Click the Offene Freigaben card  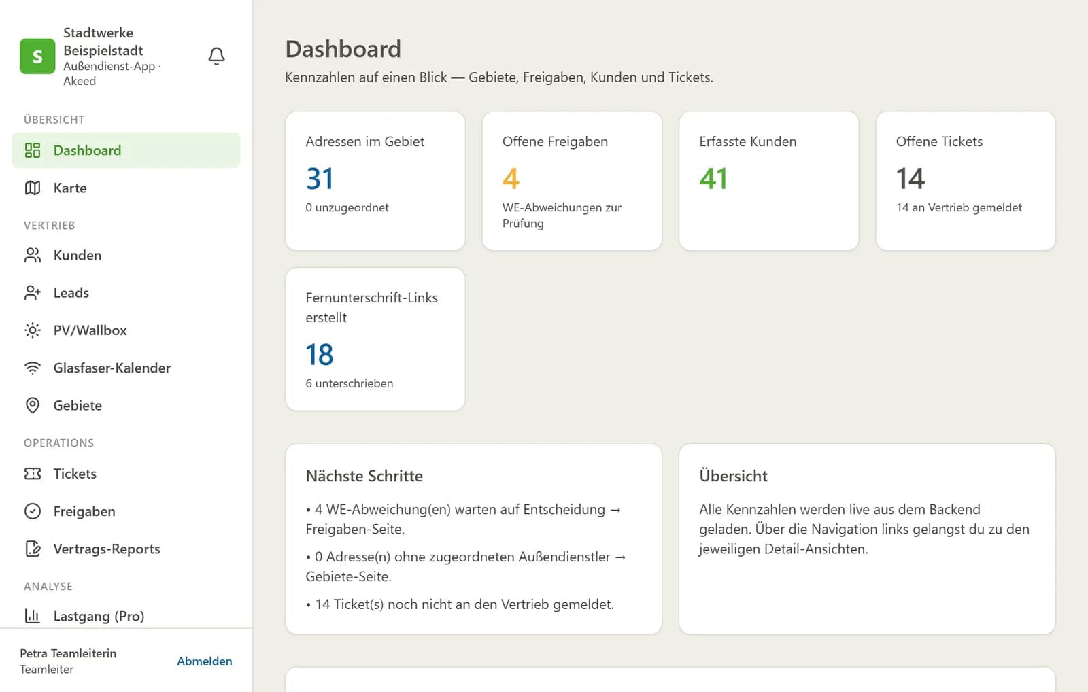coord(572,181)
